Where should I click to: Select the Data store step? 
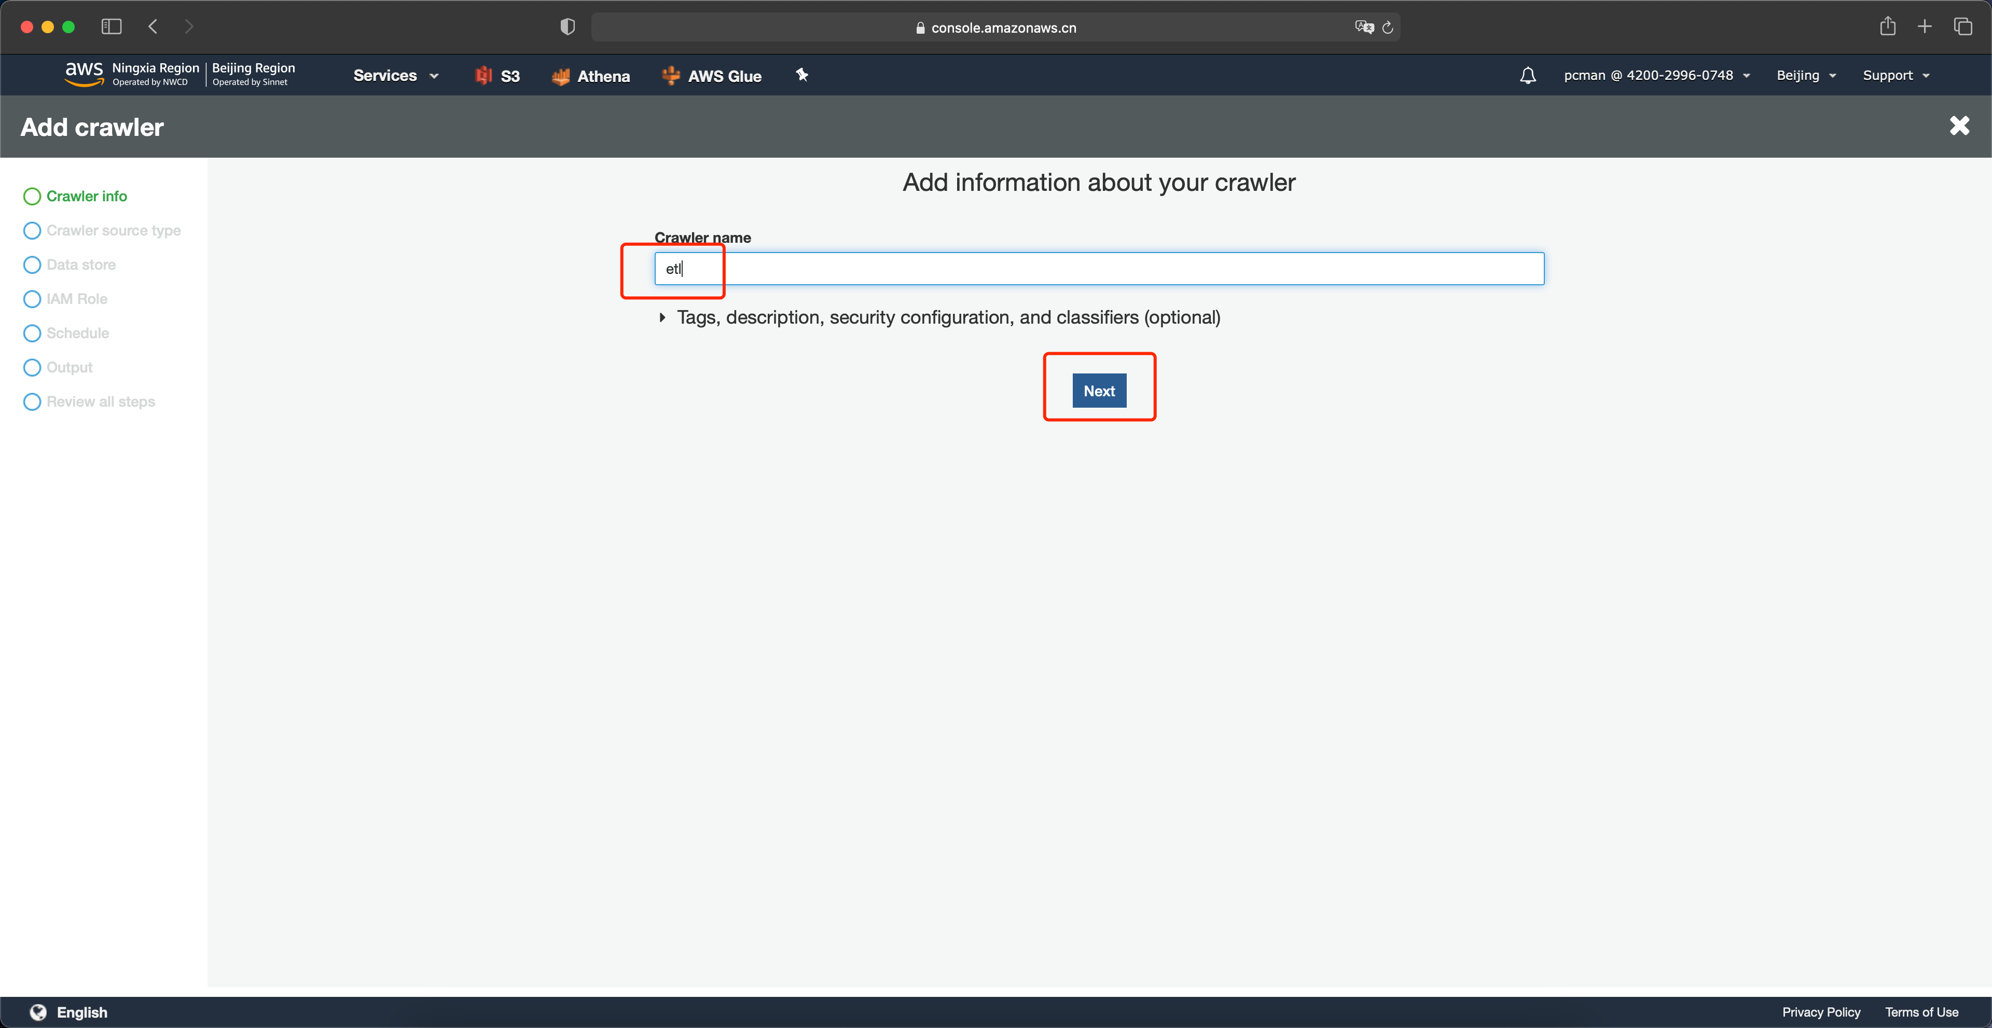(70, 265)
